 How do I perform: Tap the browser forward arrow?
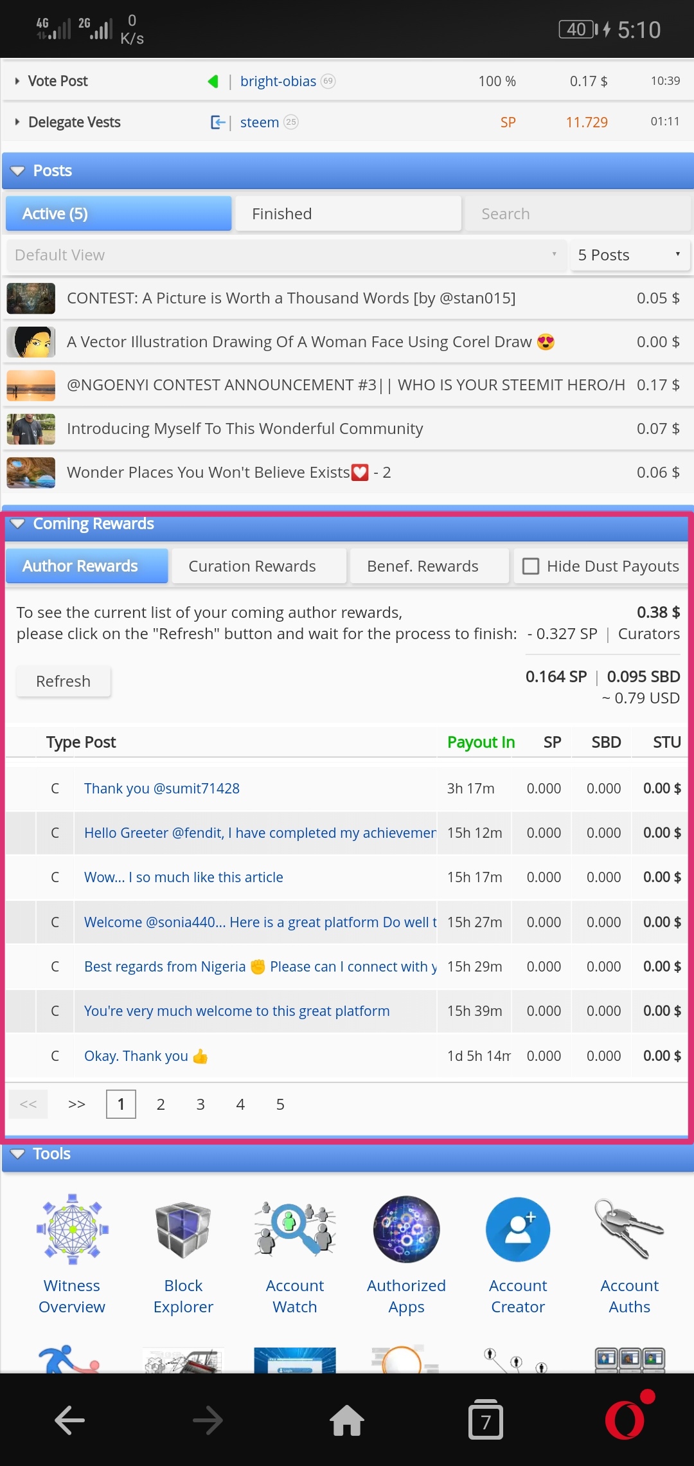pos(208,1420)
